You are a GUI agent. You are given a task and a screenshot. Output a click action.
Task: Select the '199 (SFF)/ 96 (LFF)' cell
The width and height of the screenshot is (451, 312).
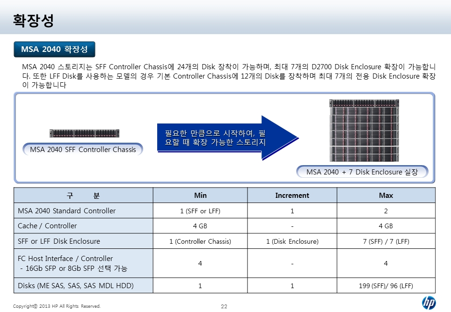pyautogui.click(x=386, y=285)
